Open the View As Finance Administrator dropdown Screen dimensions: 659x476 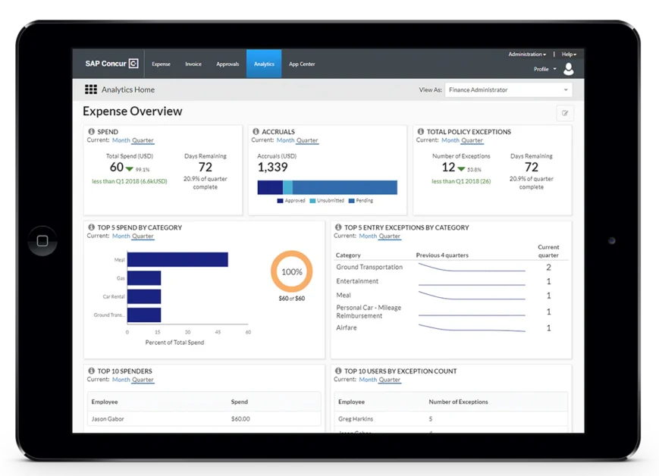[507, 89]
